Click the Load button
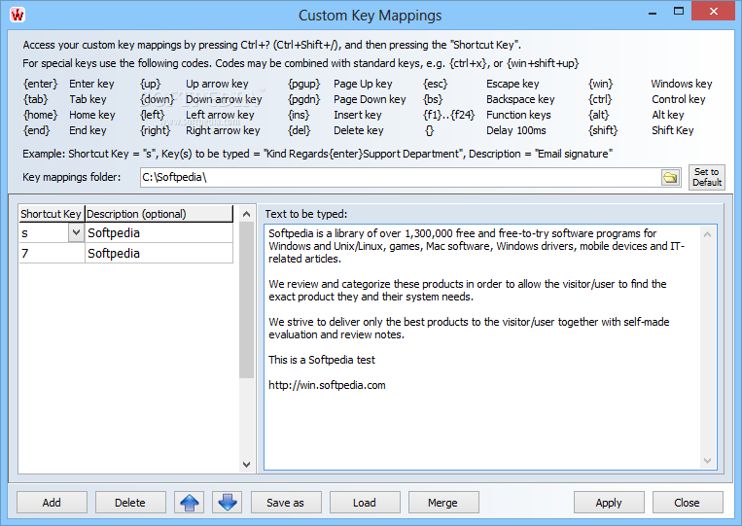Viewport: 742px width, 526px height. 365,503
